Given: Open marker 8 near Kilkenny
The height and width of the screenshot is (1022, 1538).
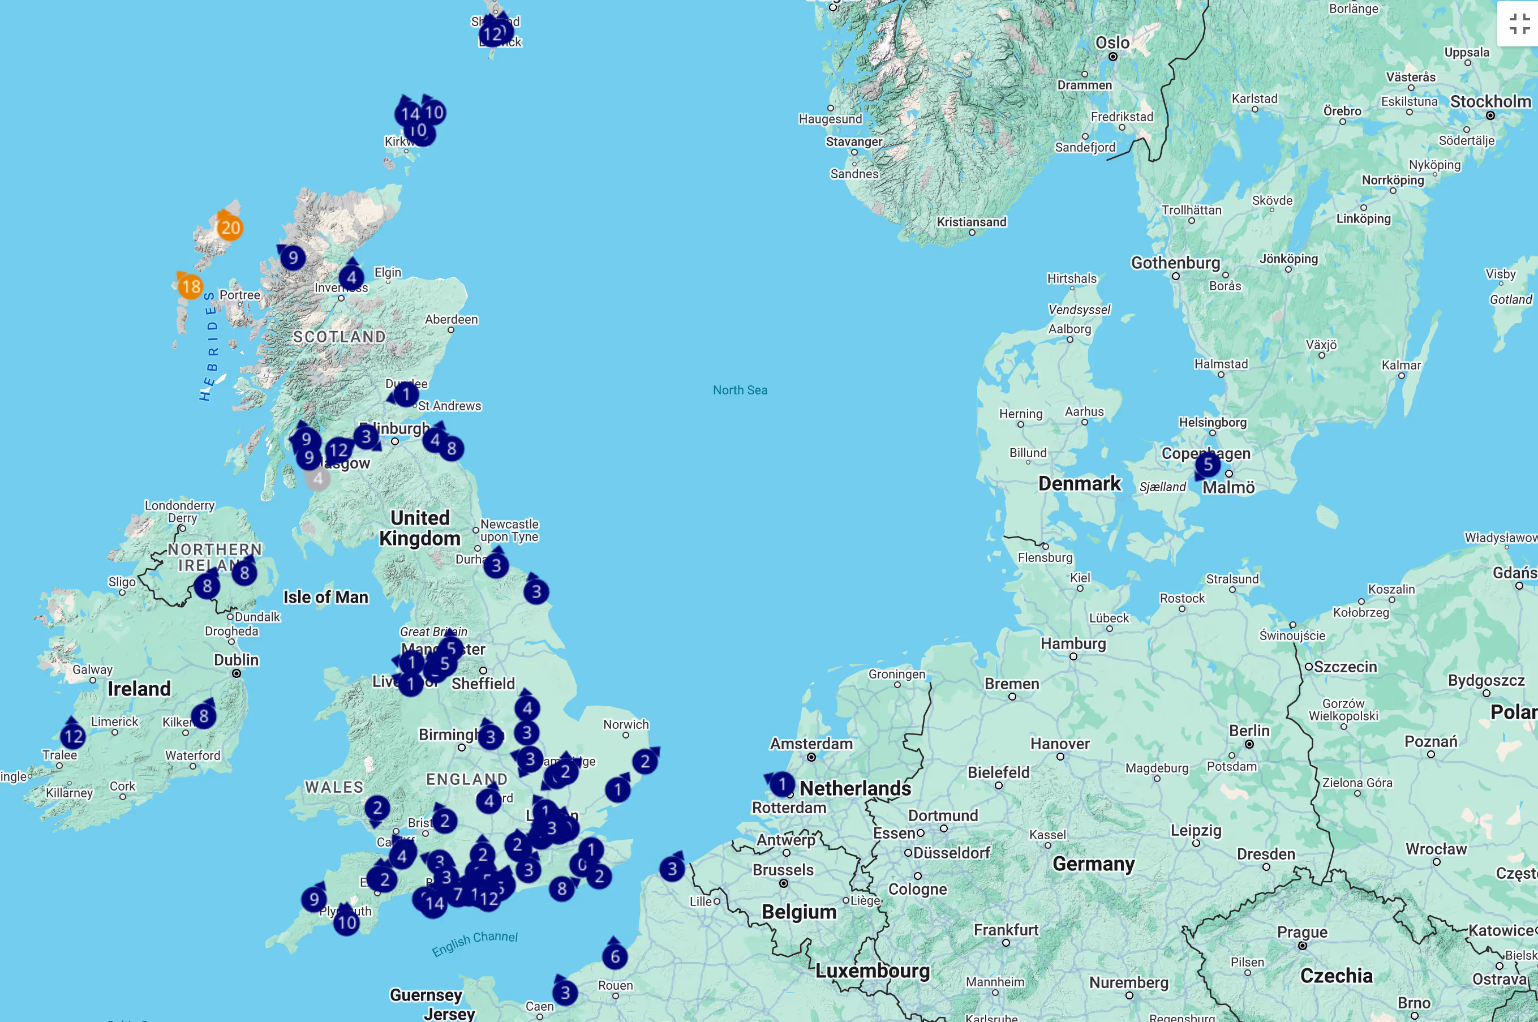Looking at the screenshot, I should click(x=204, y=716).
